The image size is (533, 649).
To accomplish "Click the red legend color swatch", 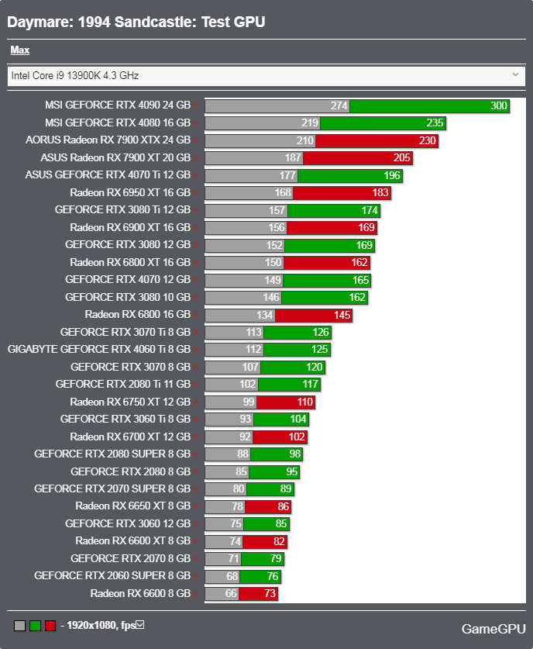I will click(x=50, y=626).
